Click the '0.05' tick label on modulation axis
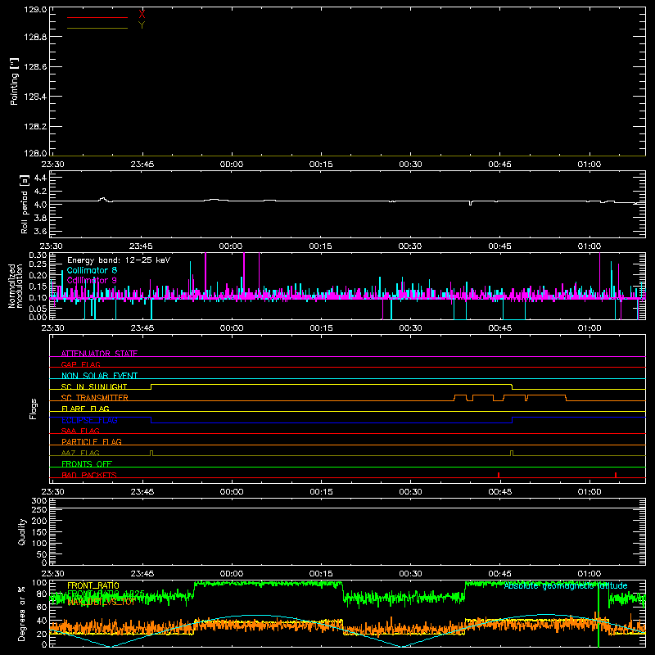The width and height of the screenshot is (655, 655). click(38, 309)
